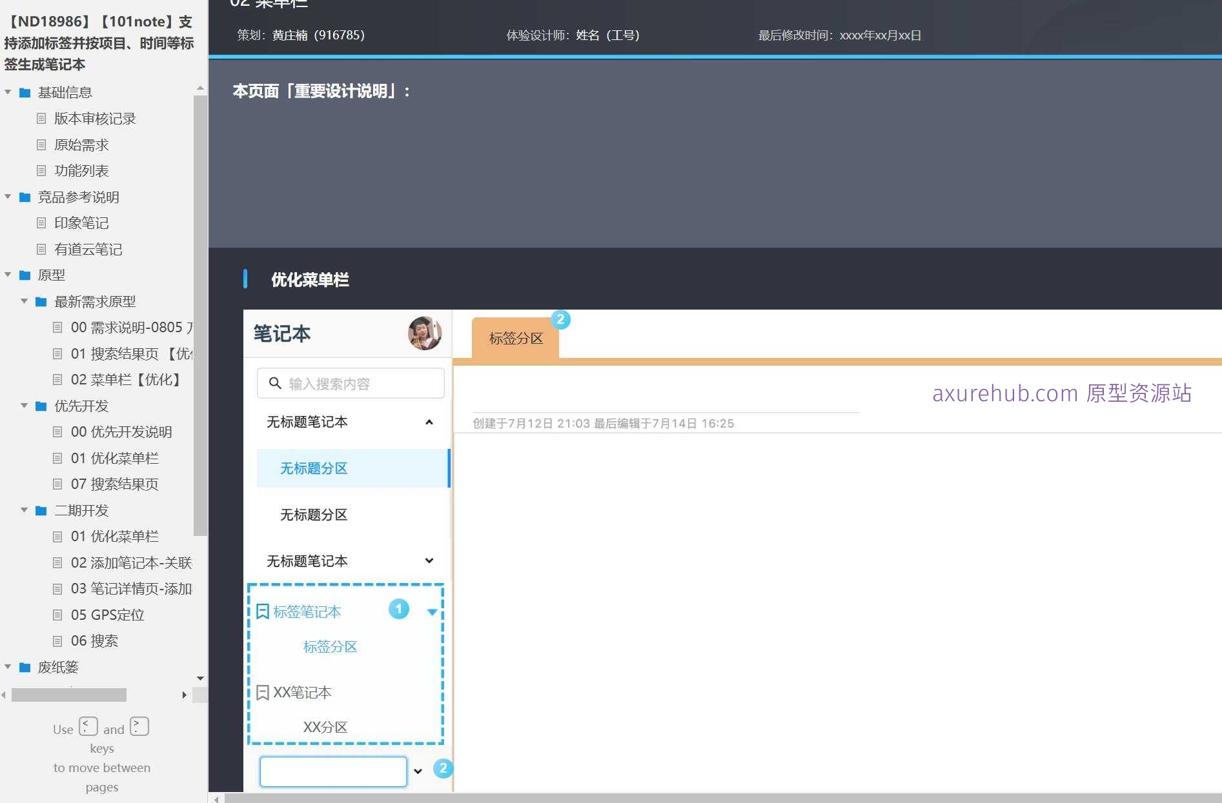Open page 00 优先开发说明

click(121, 432)
